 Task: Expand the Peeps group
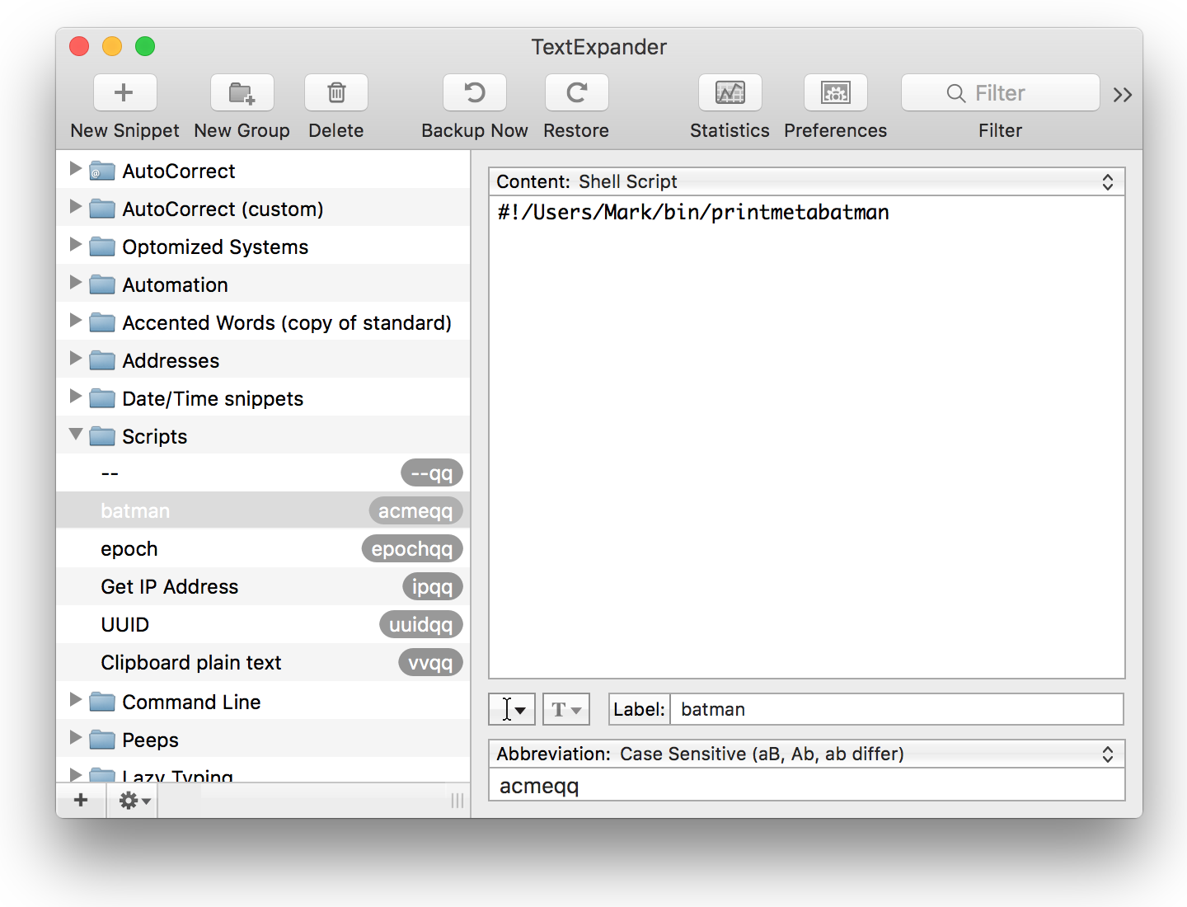(x=75, y=738)
